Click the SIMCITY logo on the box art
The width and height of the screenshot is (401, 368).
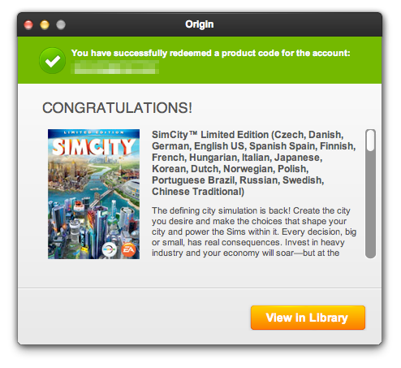(93, 147)
